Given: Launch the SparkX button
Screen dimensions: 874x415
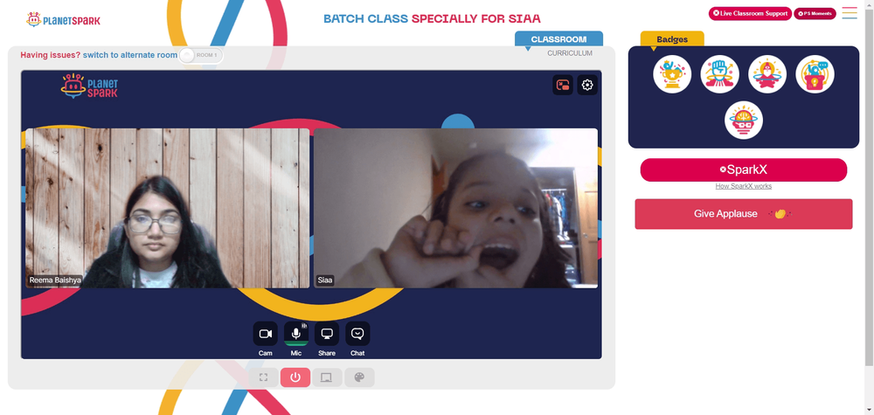Looking at the screenshot, I should (743, 169).
